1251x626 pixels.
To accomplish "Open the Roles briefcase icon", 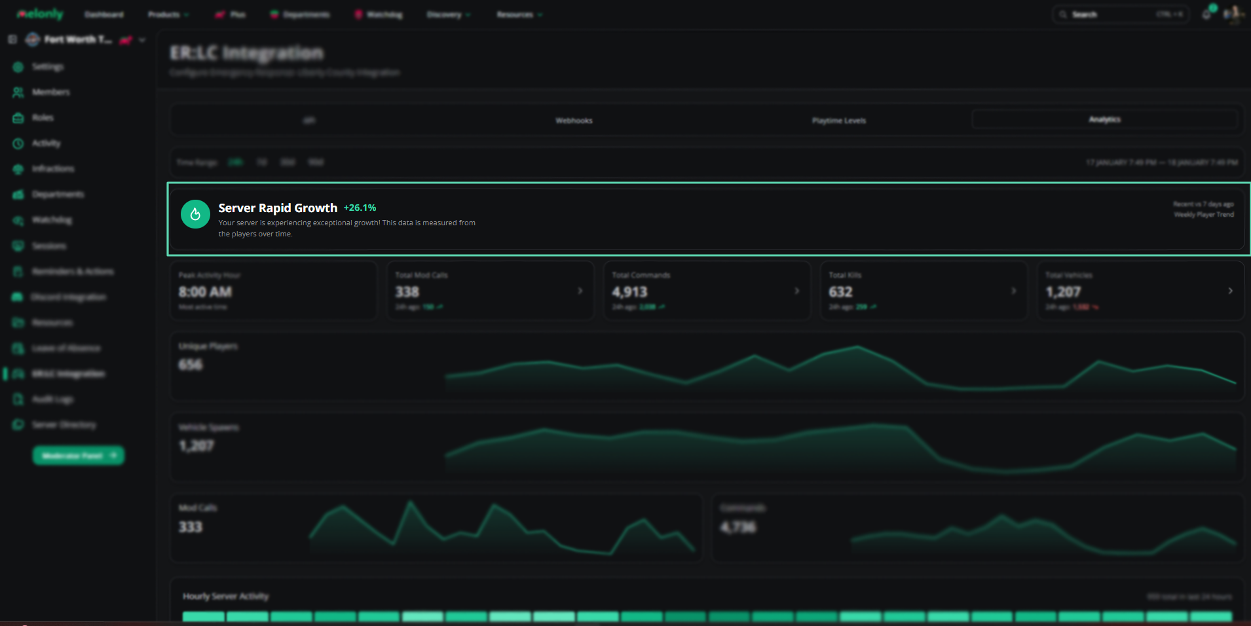I will [18, 118].
